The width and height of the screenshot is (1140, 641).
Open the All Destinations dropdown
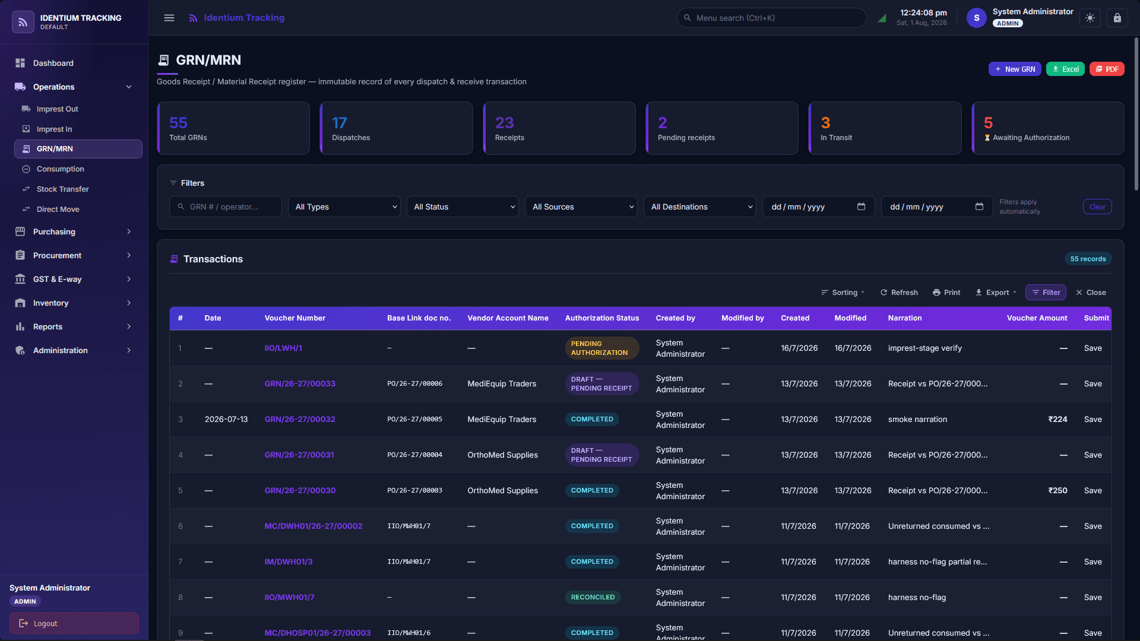click(700, 207)
